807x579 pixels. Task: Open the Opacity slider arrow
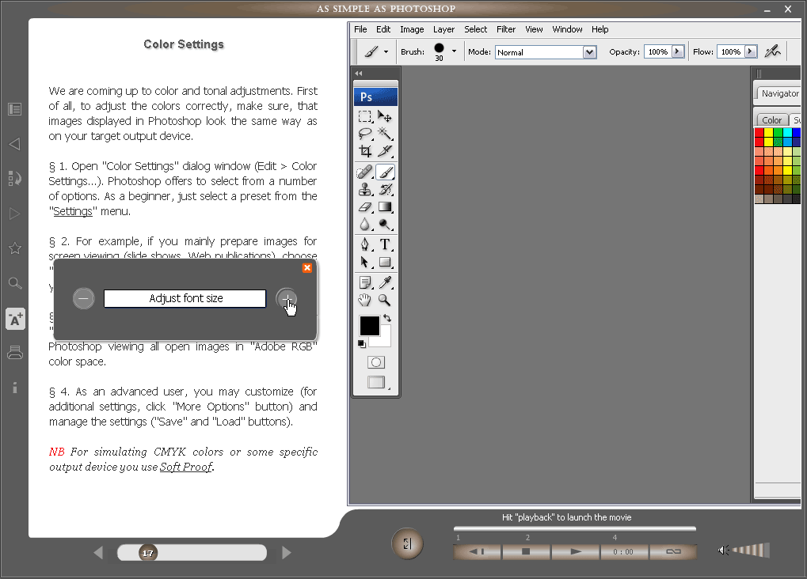tap(678, 51)
